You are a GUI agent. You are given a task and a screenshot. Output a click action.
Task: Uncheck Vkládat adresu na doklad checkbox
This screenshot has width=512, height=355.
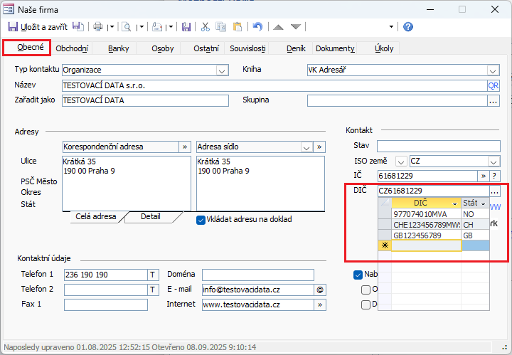click(201, 220)
